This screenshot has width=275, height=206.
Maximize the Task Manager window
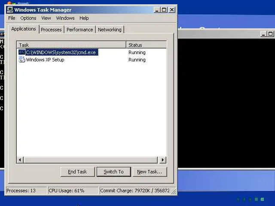click(x=164, y=10)
